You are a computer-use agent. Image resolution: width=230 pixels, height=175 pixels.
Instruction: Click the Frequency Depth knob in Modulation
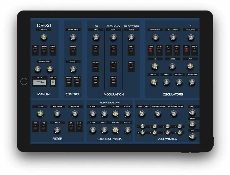113,37
